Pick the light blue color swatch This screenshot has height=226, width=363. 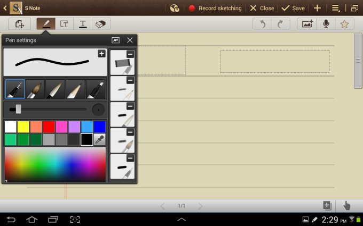point(87,127)
